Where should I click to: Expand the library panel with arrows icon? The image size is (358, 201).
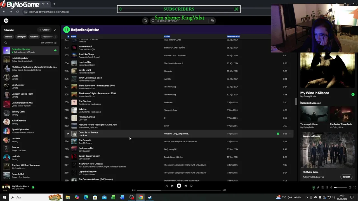point(55,30)
